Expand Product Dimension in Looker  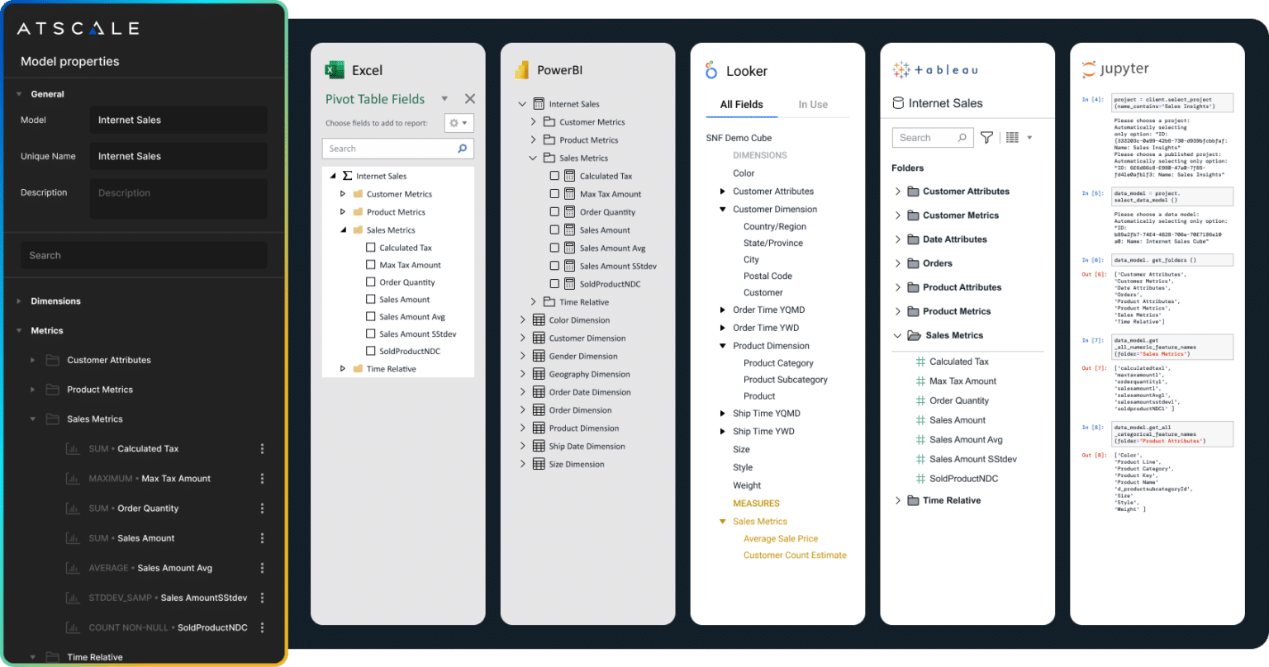click(x=723, y=345)
